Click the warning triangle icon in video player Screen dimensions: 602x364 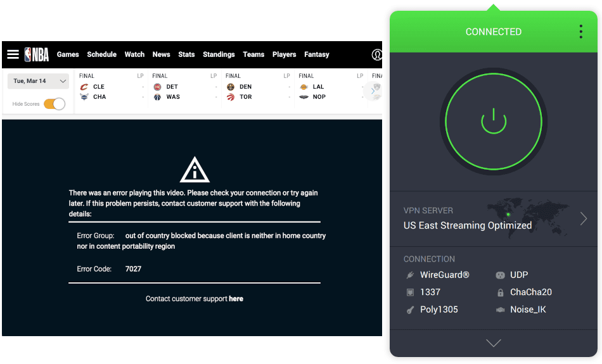195,170
